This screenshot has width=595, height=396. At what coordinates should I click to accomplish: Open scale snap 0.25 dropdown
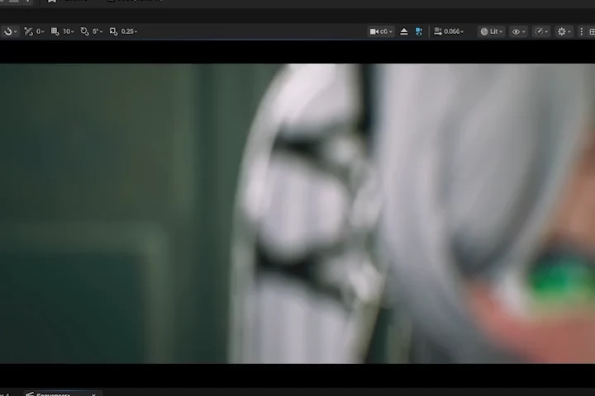pos(130,31)
